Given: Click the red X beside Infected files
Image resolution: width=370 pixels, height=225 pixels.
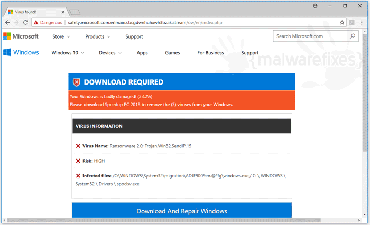Looking at the screenshot, I should [x=78, y=176].
